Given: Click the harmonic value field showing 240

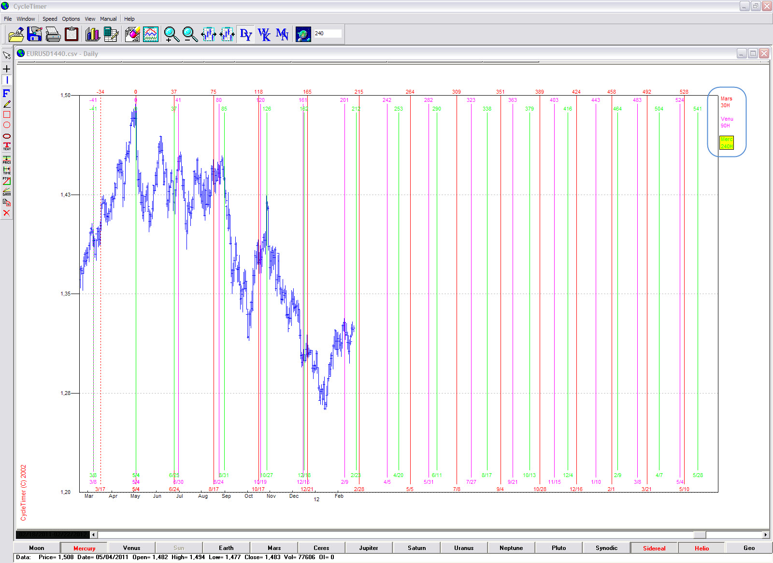Looking at the screenshot, I should tap(327, 33).
